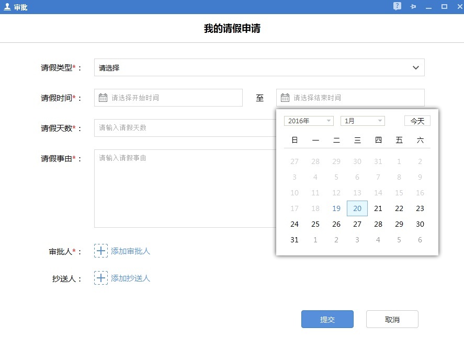Expand the 2016年 year dropdown
This screenshot has height=351, width=464.
(309, 121)
